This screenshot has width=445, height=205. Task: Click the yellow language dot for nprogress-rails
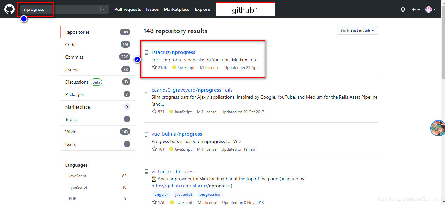(x=171, y=112)
